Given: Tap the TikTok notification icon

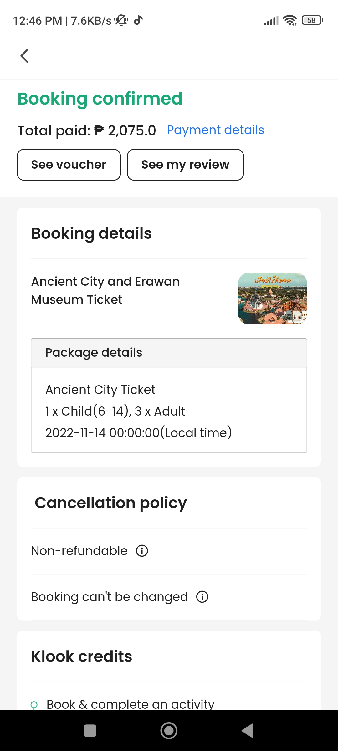Looking at the screenshot, I should click(138, 20).
